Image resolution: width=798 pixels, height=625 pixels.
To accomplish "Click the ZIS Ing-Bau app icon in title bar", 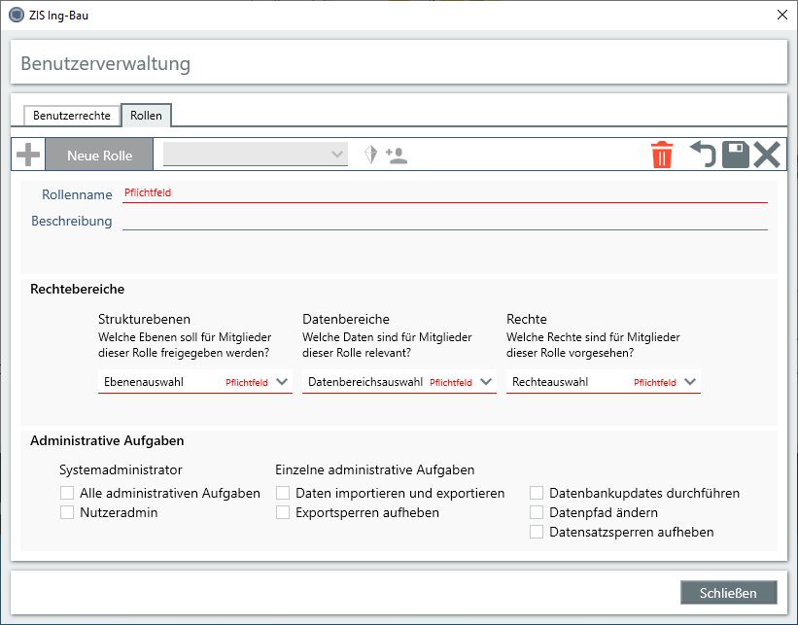I will 16,15.
